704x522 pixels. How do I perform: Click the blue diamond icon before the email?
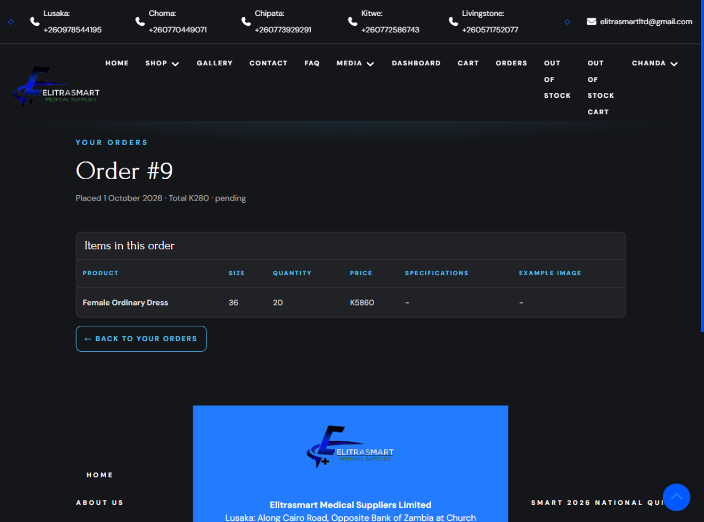568,22
